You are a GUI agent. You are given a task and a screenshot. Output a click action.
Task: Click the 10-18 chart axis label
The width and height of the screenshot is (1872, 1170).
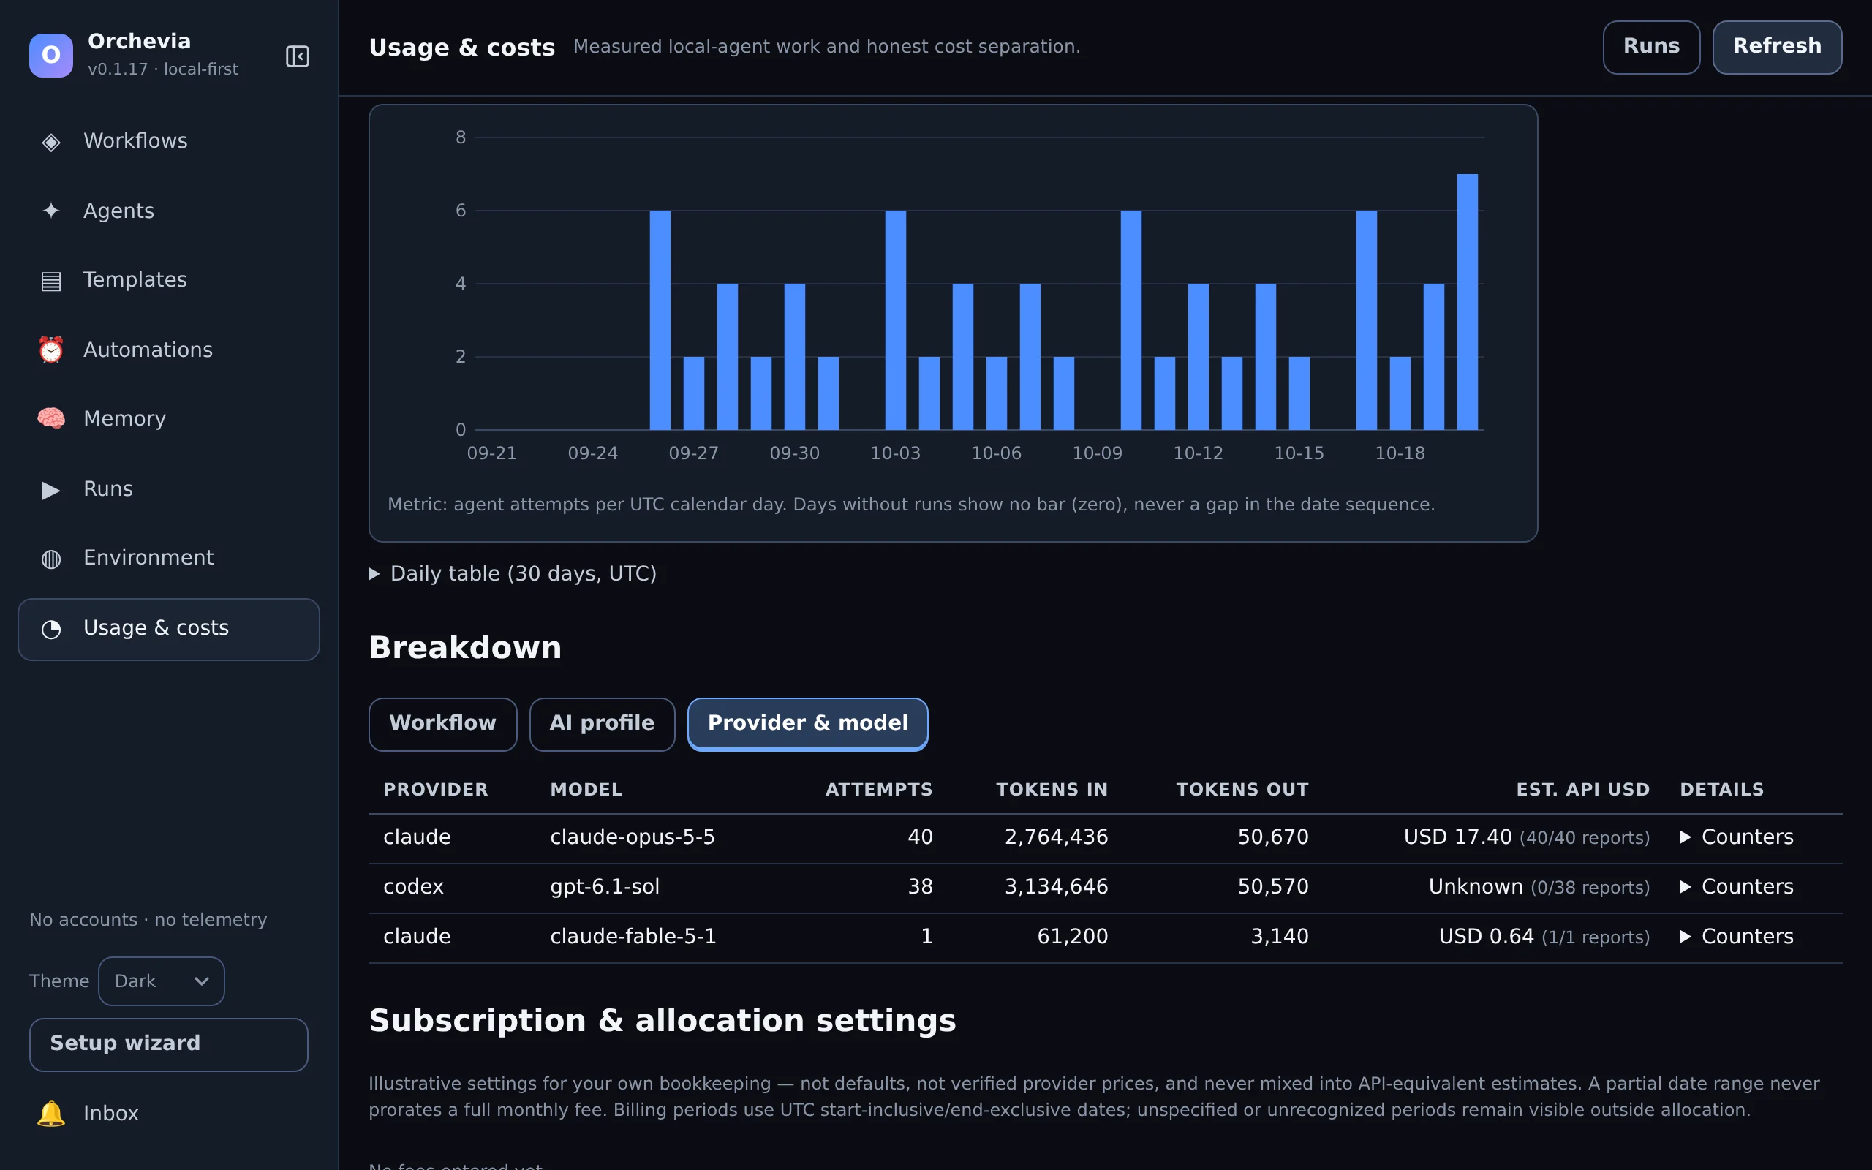click(x=1400, y=453)
